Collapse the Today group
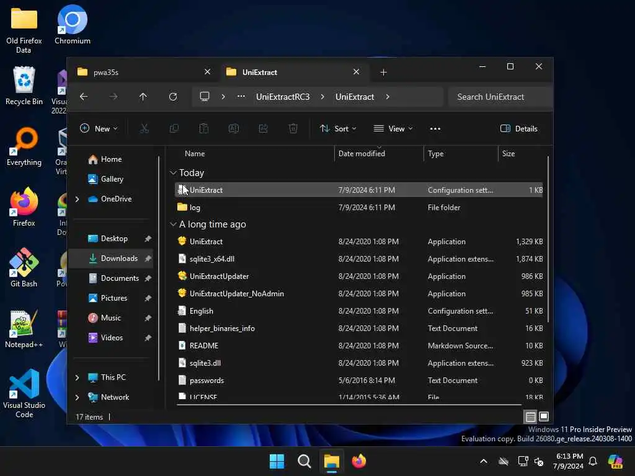This screenshot has height=476, width=635. tap(173, 173)
